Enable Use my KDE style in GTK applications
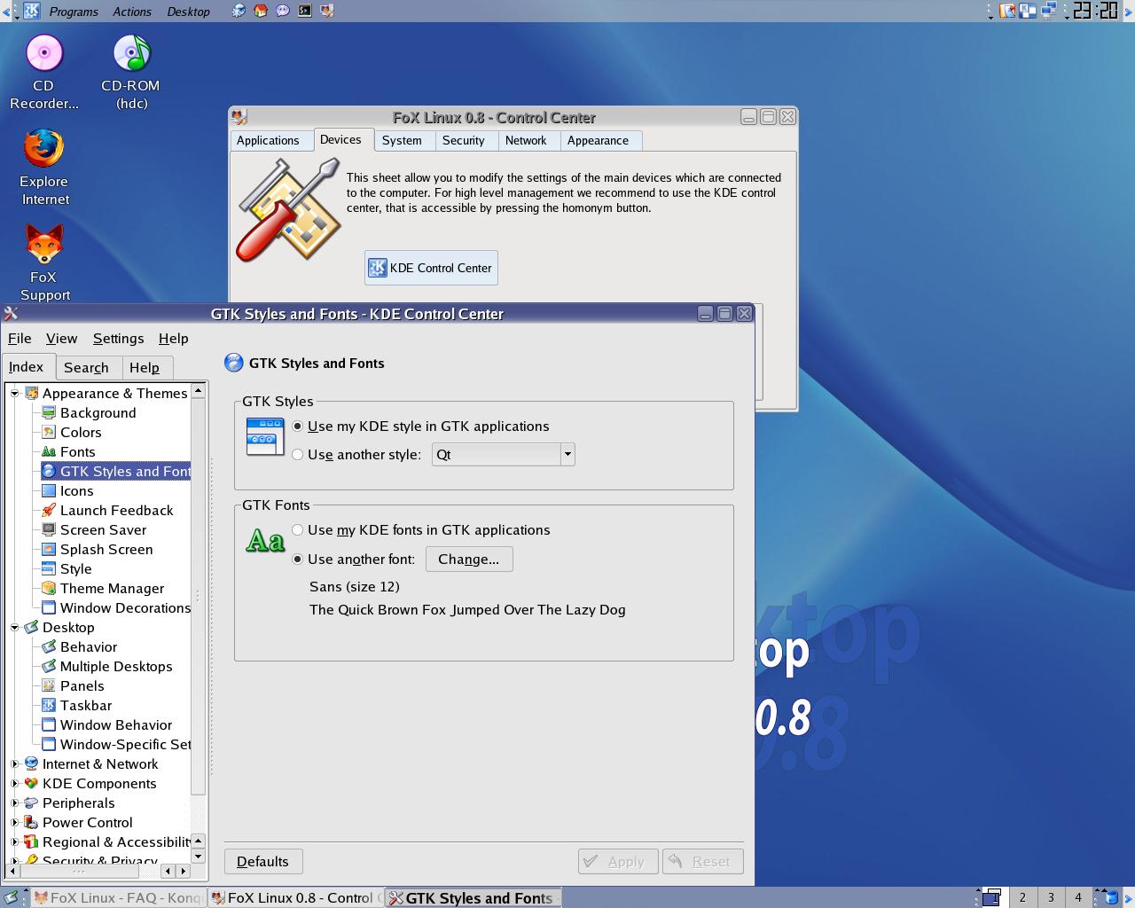 tap(298, 427)
